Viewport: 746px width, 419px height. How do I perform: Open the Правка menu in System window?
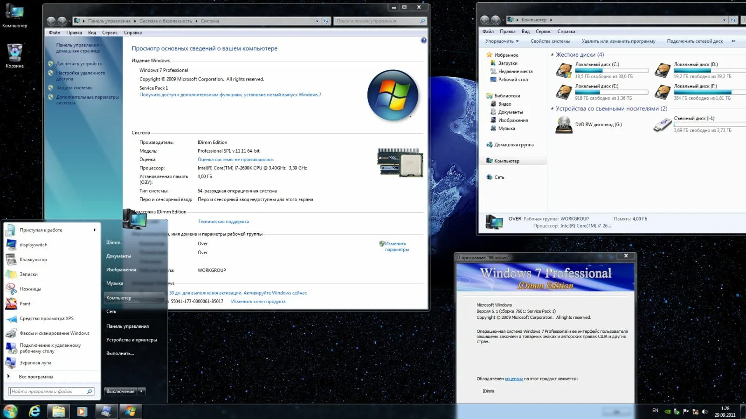74,33
